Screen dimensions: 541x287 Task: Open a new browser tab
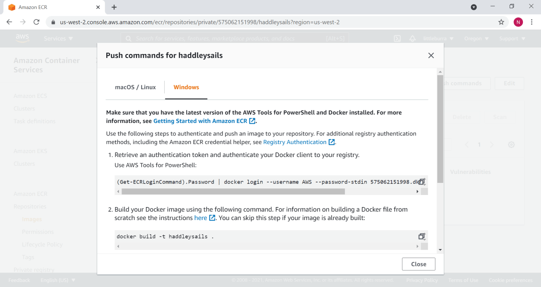click(x=114, y=7)
